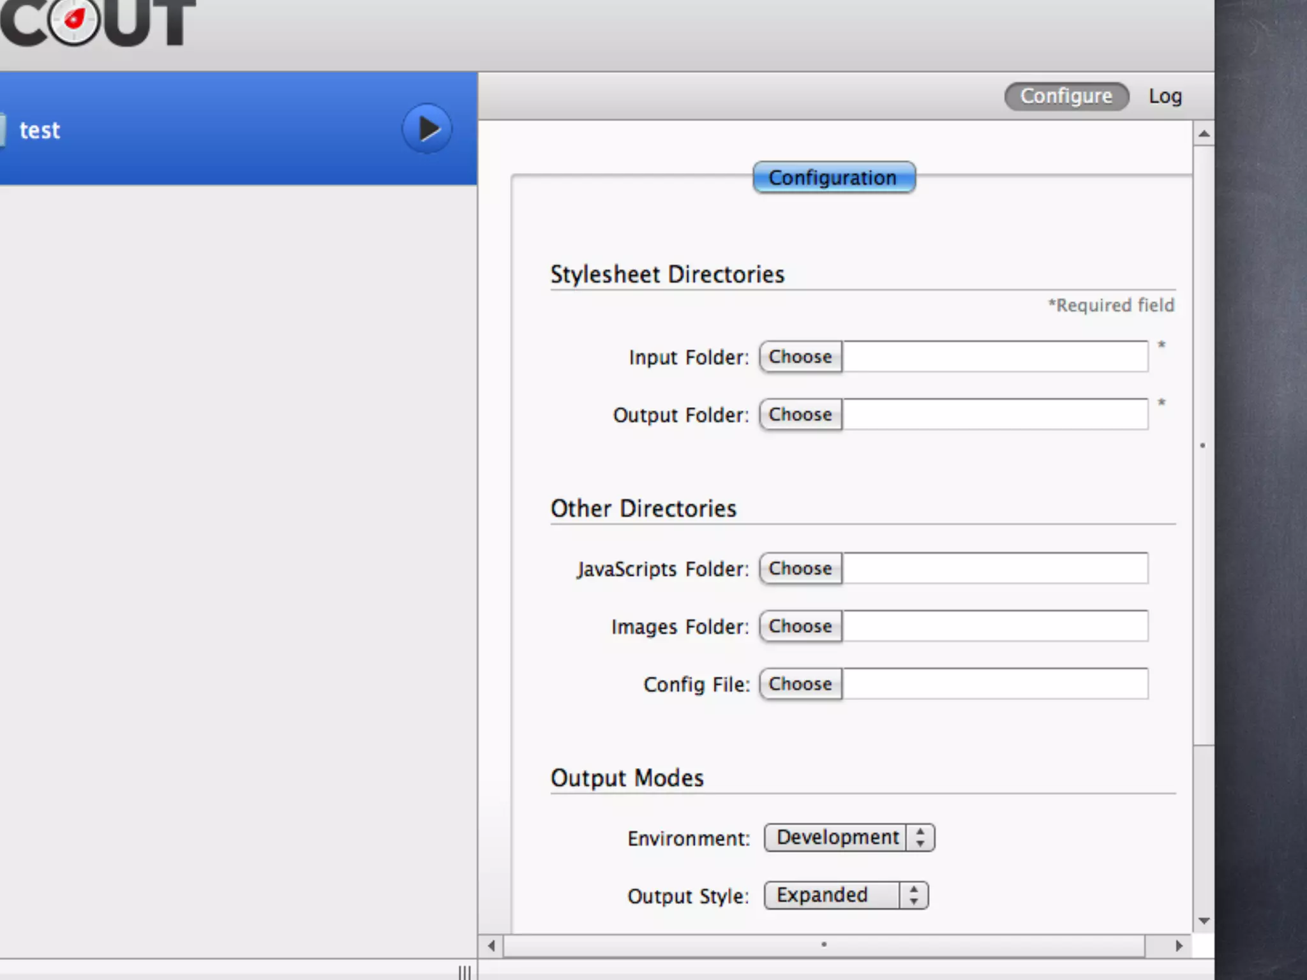Grab the split pane resize handle
The image size is (1307, 980).
click(x=465, y=972)
